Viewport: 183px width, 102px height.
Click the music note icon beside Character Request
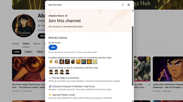coord(50,86)
